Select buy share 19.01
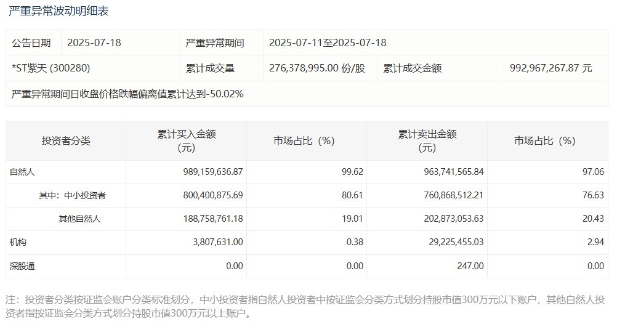 (352, 219)
